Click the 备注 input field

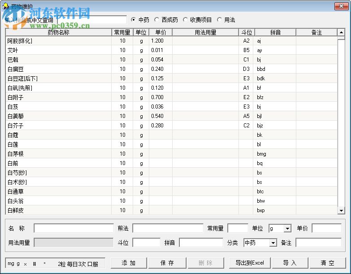coord(319,243)
